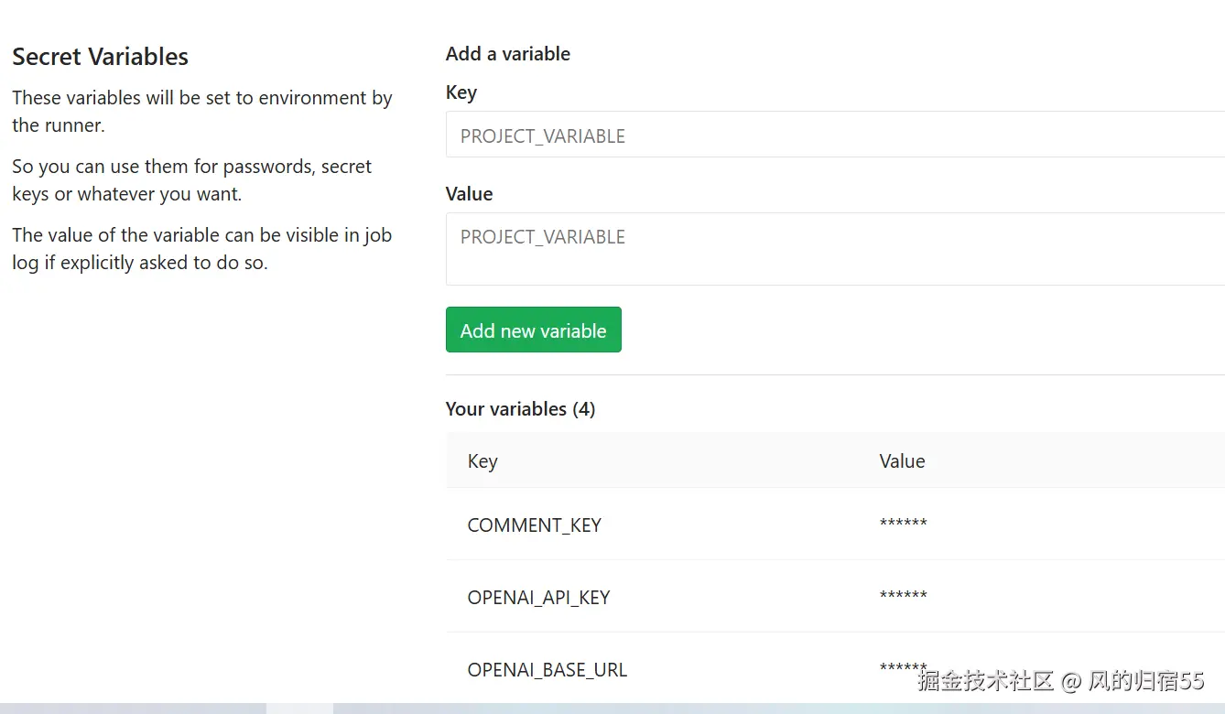Click the paragraph about environment set by runner
This screenshot has height=714, width=1225.
201,112
